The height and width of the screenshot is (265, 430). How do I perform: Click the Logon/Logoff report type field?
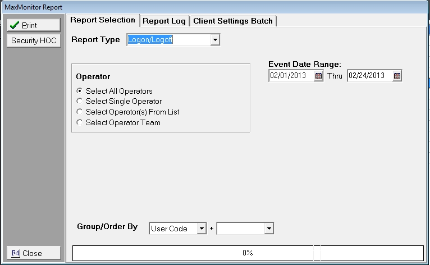(x=167, y=40)
